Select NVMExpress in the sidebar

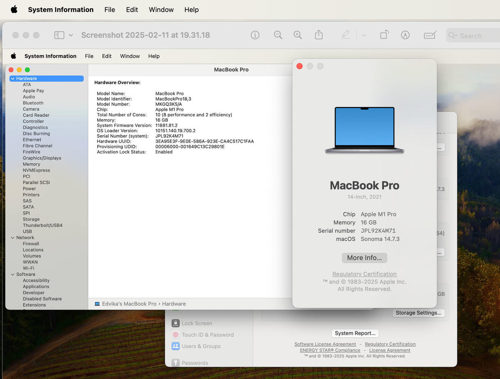[37, 170]
